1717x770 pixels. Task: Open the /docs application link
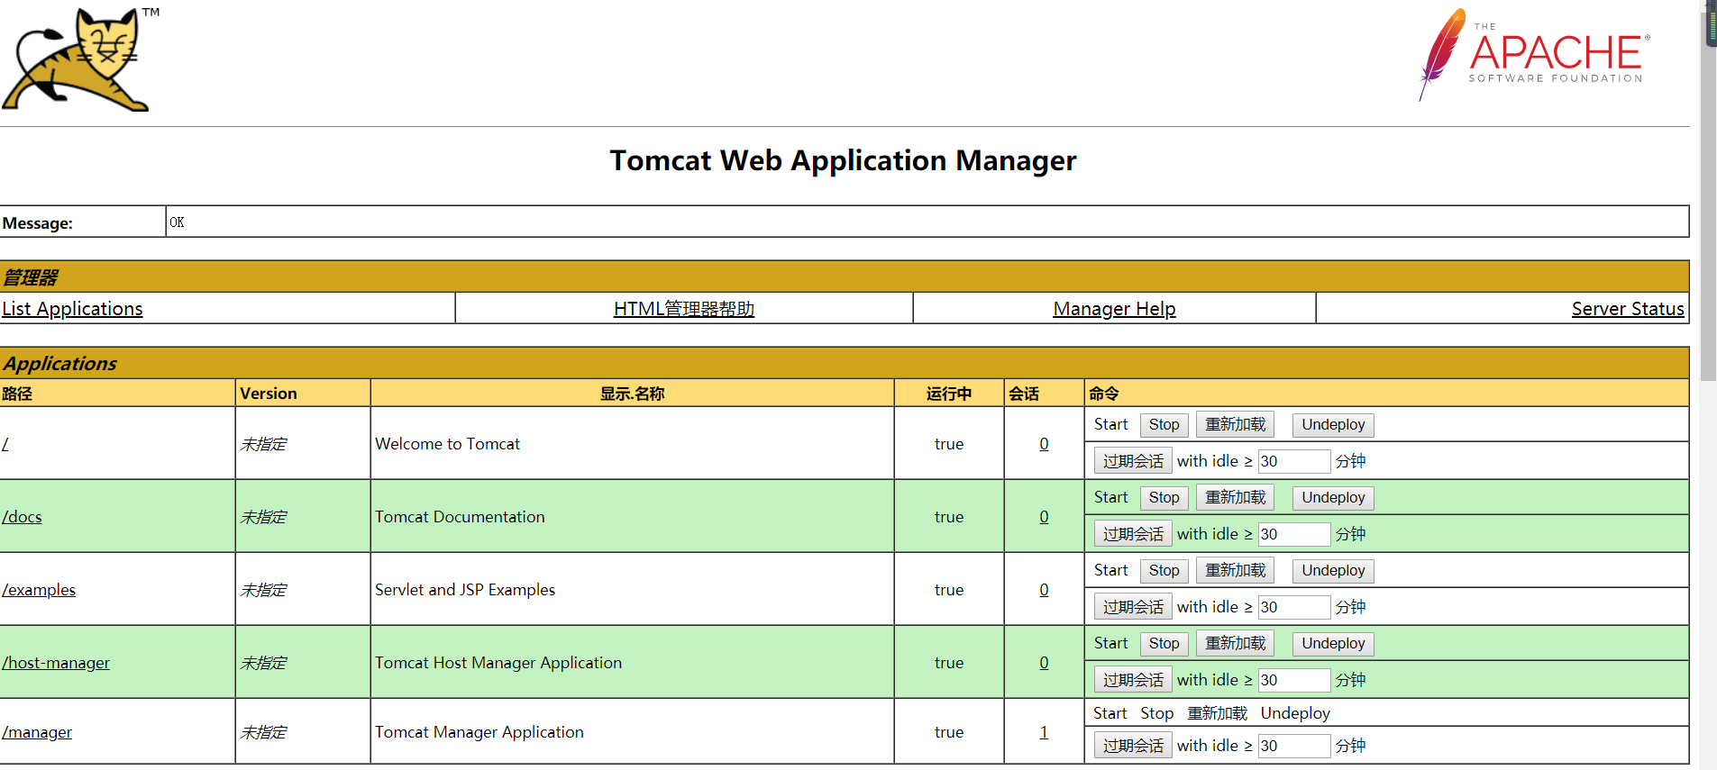(x=22, y=517)
